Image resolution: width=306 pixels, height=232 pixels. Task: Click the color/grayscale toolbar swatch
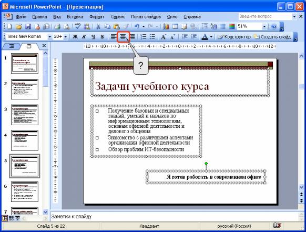tap(232, 26)
